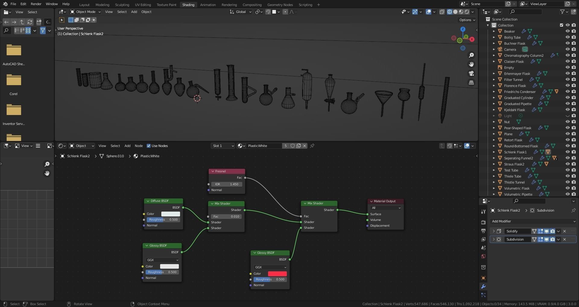Click the viewport pan hand gizmo
The image size is (579, 307).
[x=471, y=64]
